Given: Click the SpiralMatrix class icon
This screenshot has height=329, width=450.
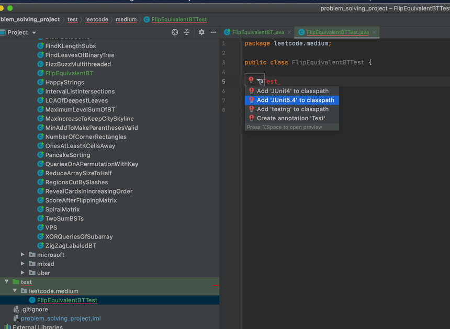Looking at the screenshot, I should [40, 209].
